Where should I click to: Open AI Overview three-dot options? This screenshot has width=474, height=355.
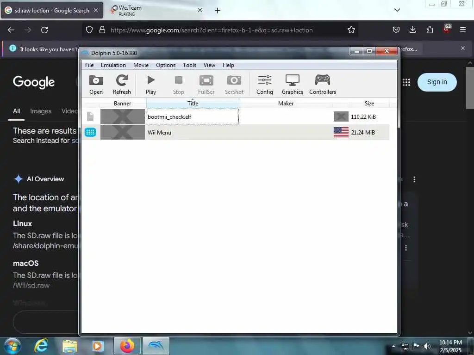click(x=414, y=179)
